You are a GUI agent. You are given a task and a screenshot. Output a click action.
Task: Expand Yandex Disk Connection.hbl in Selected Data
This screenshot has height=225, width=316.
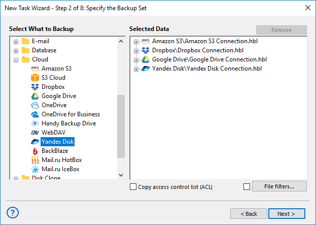(136, 69)
